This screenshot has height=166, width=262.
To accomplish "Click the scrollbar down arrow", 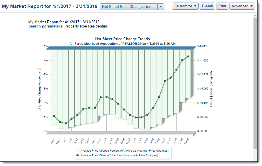I will [255, 159].
